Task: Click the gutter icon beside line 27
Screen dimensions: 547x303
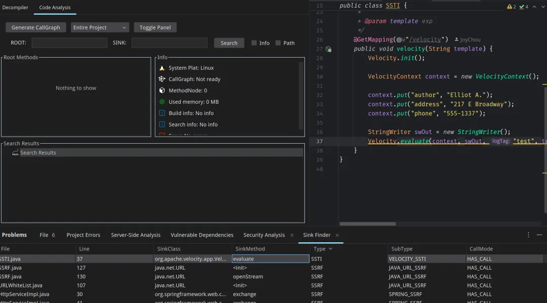Action: pos(328,49)
